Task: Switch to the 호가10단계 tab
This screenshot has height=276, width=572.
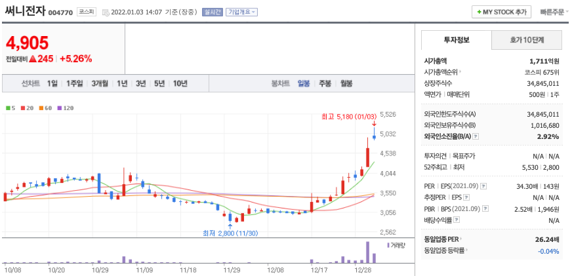Action: [527, 40]
